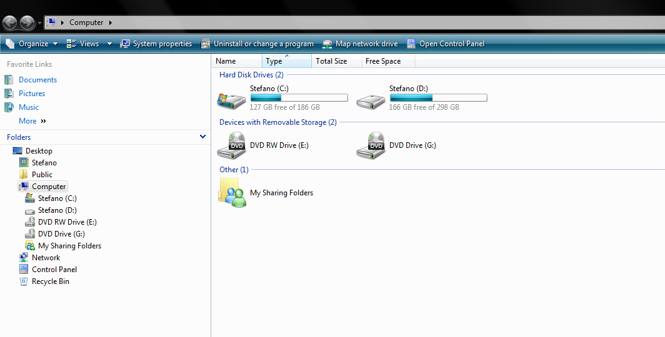This screenshot has height=337, width=665.
Task: Click the computer icon in address bar
Action: (x=51, y=22)
